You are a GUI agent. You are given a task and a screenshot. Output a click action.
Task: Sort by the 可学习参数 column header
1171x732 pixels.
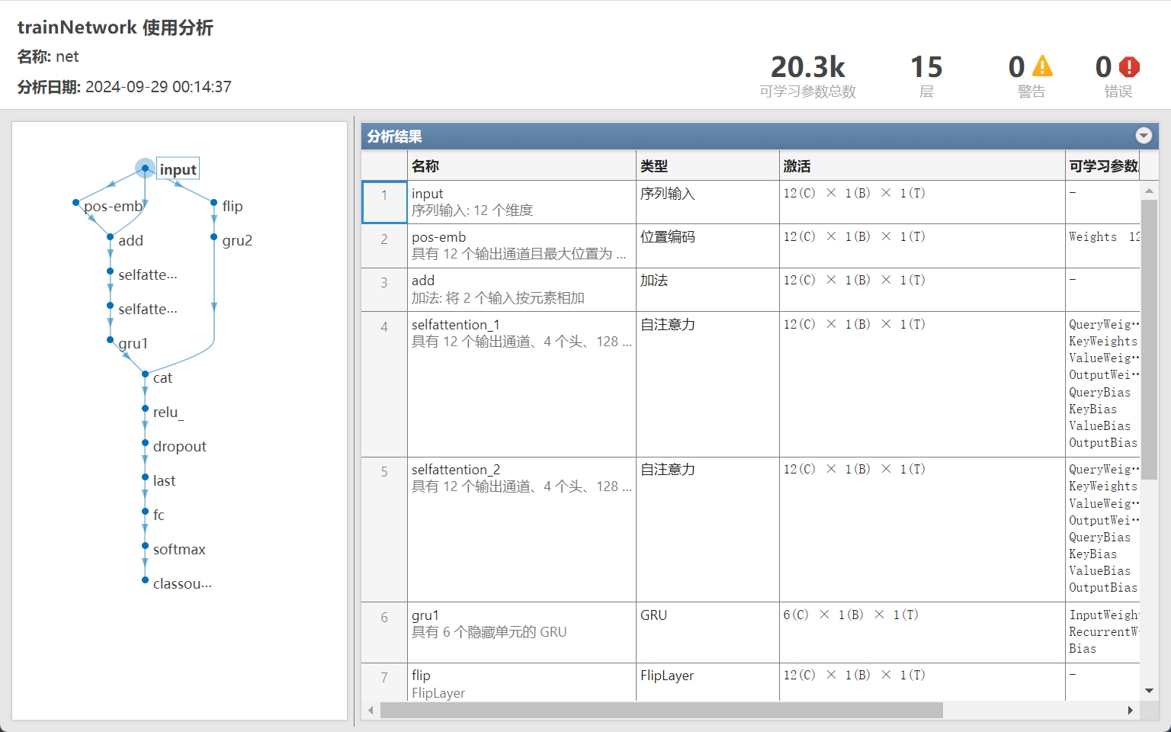coord(1103,165)
